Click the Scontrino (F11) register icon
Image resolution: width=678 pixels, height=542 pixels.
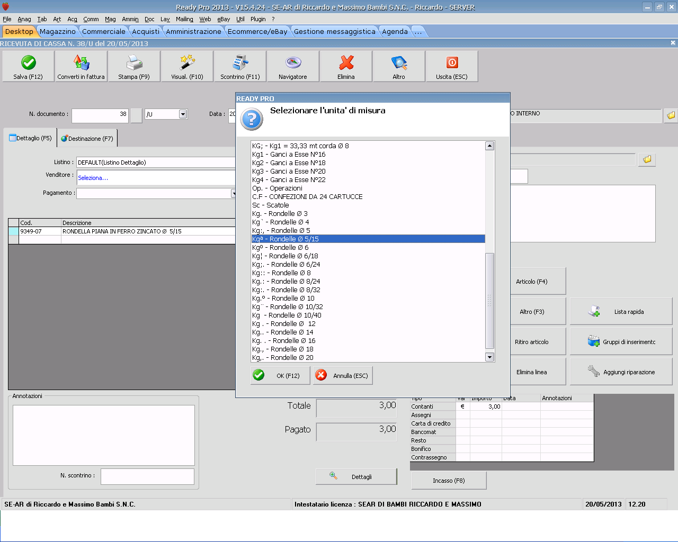[240, 63]
